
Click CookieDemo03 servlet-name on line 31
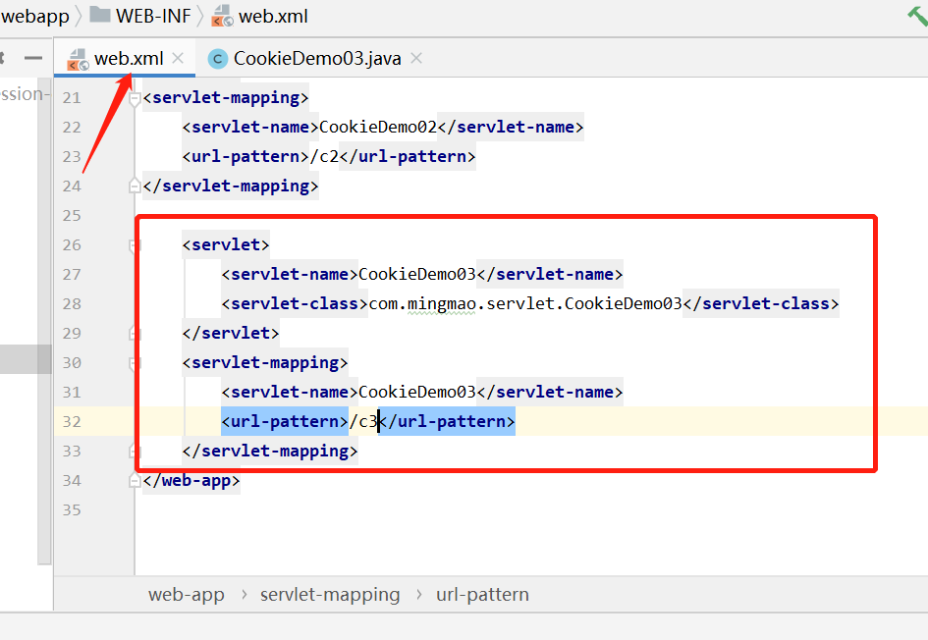(x=417, y=392)
